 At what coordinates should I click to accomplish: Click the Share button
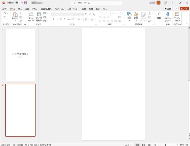[x=184, y=9]
